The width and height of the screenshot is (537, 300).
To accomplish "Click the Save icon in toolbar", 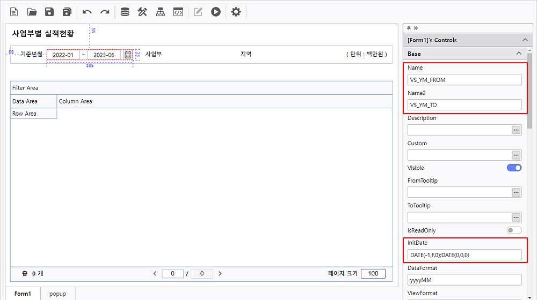I will coord(49,12).
